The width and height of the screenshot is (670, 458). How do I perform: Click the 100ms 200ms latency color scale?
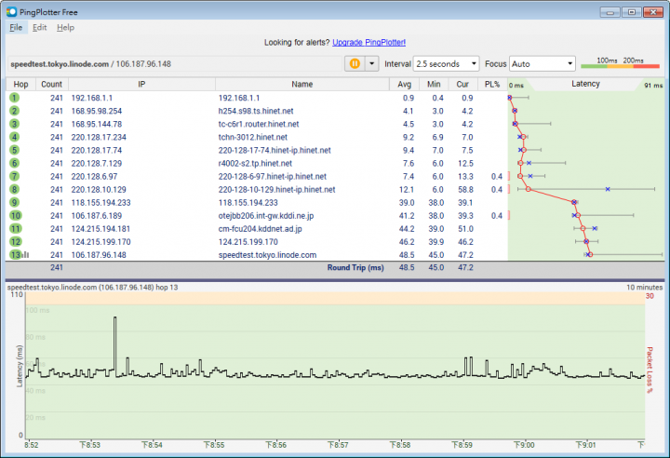click(620, 63)
